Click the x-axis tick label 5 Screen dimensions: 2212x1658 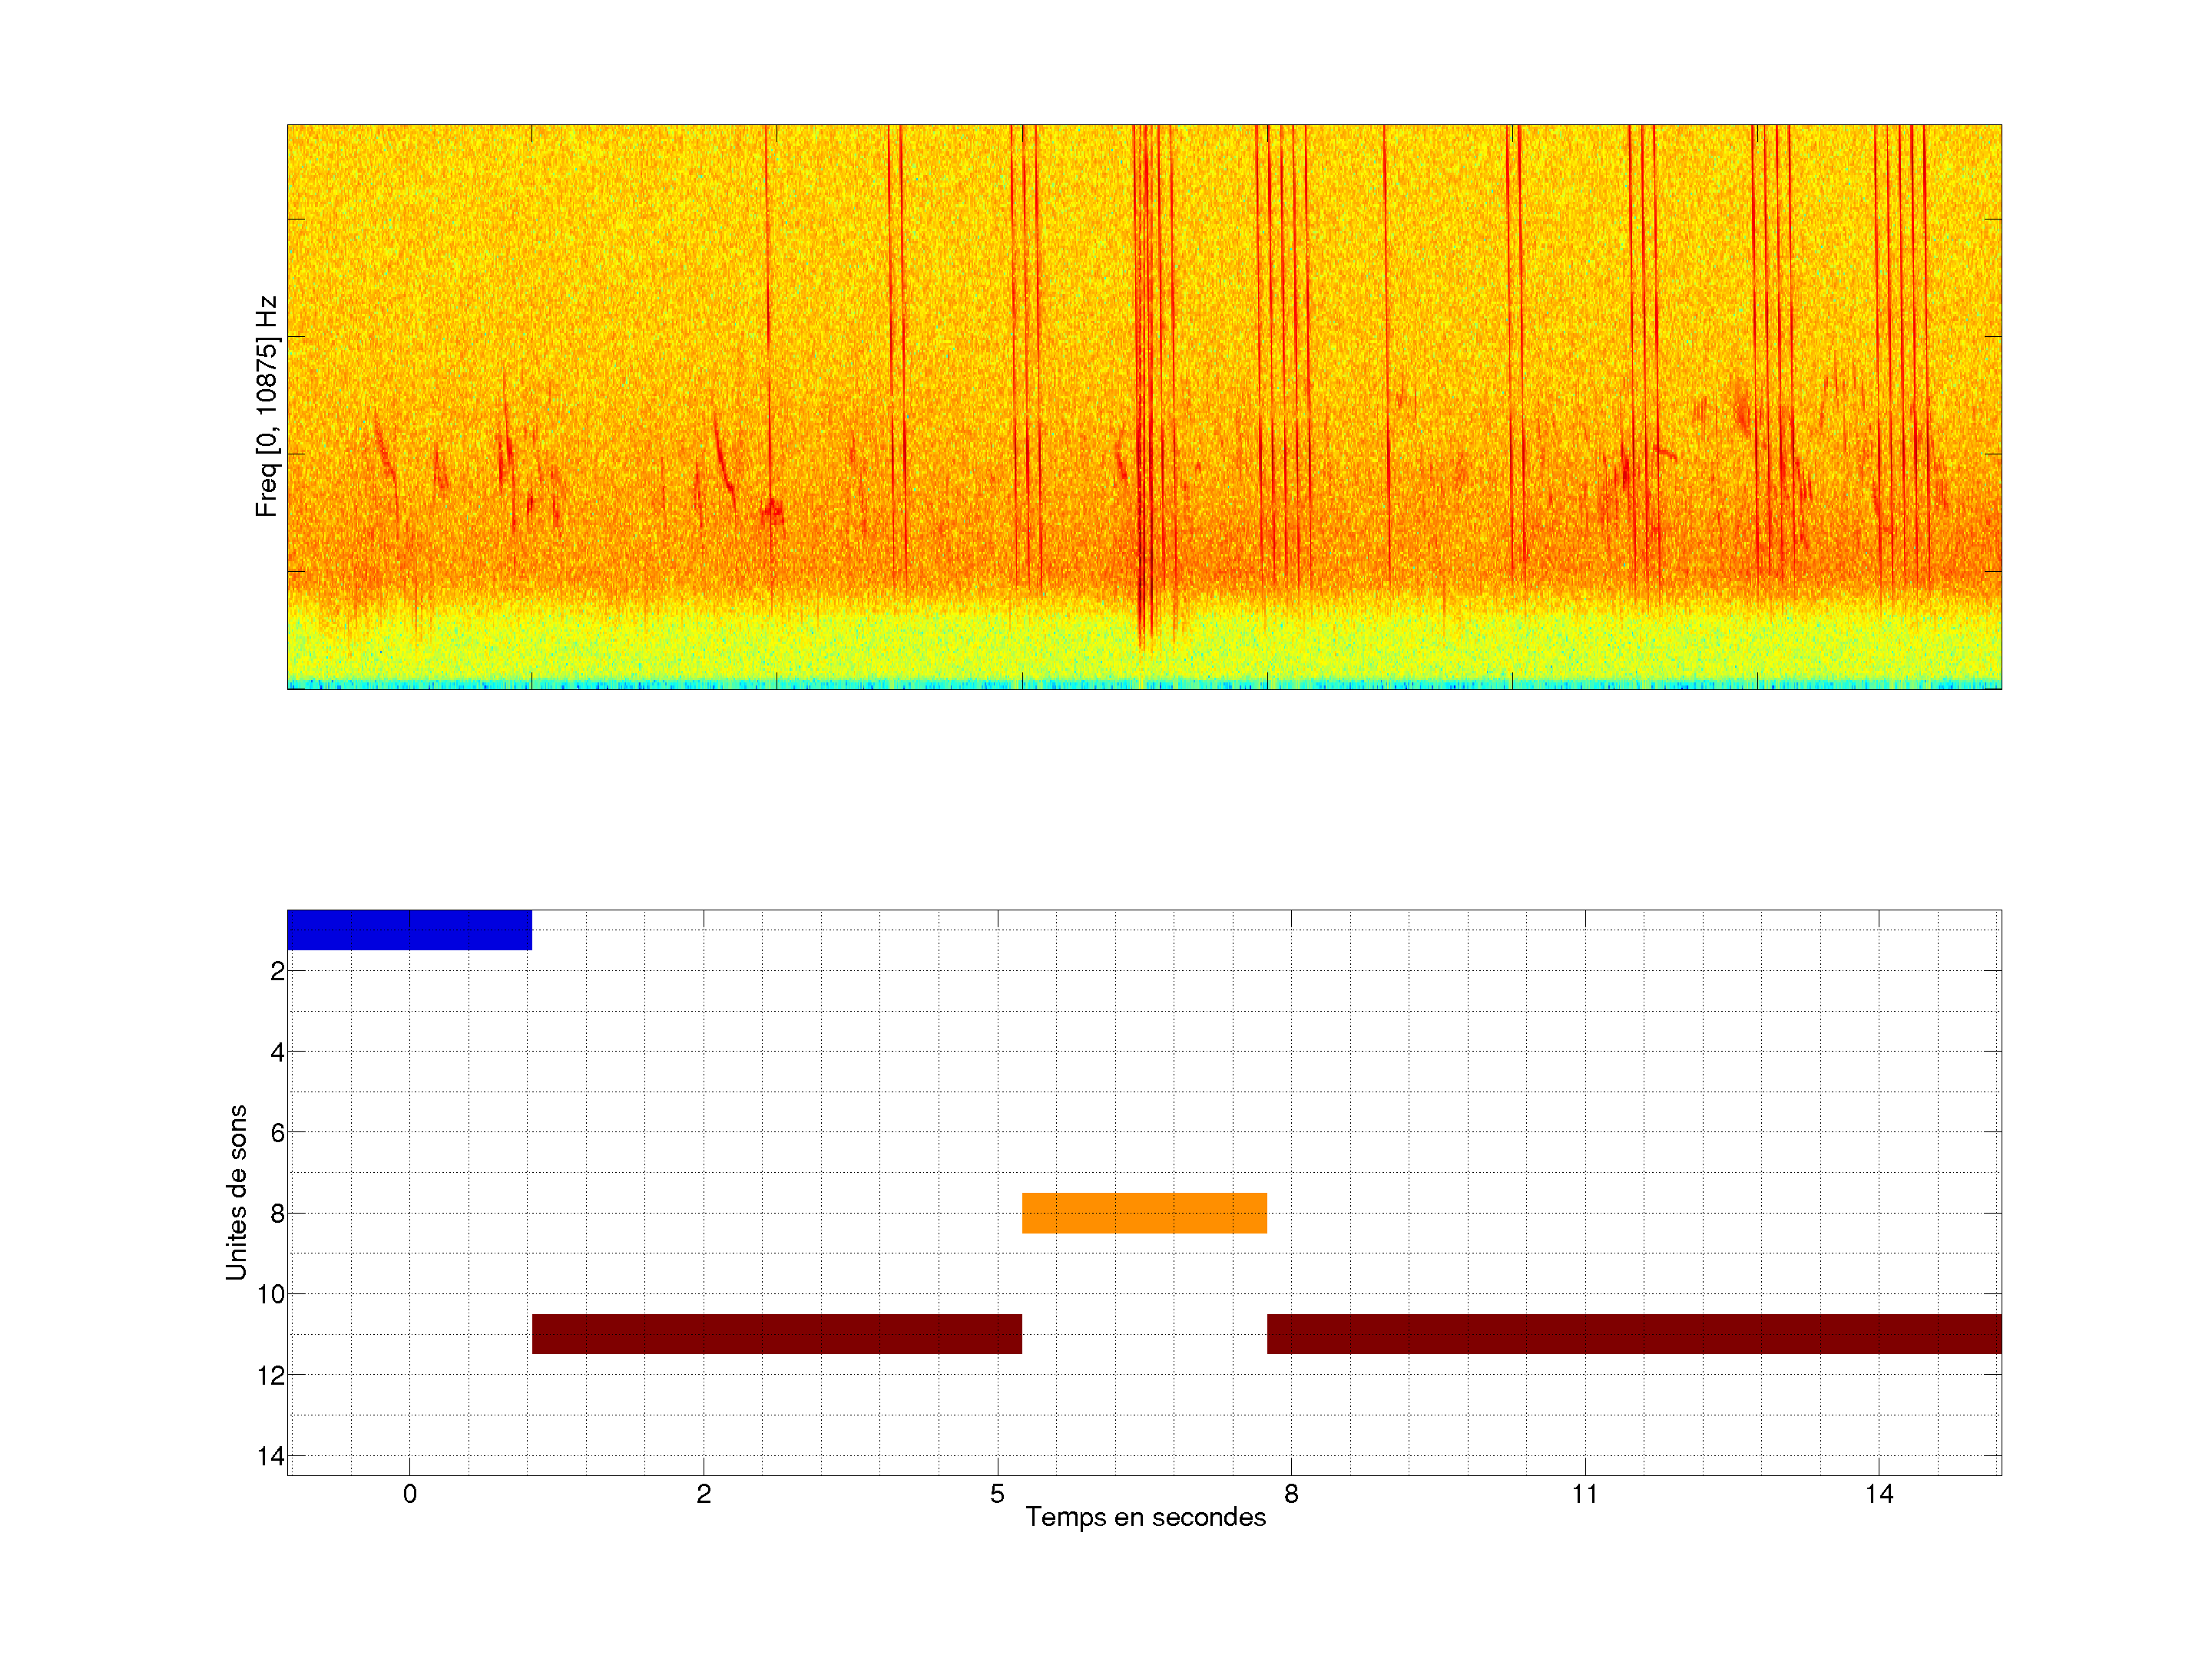click(997, 1494)
